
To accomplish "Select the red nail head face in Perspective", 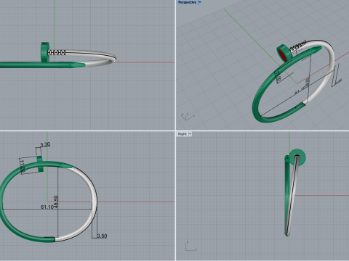I will click(x=283, y=55).
